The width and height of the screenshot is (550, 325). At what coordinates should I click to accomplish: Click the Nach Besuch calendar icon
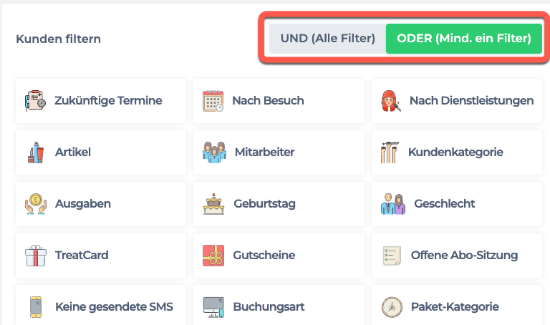pyautogui.click(x=213, y=101)
